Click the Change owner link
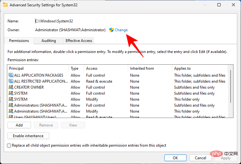The image size is (241, 164). 121,30
